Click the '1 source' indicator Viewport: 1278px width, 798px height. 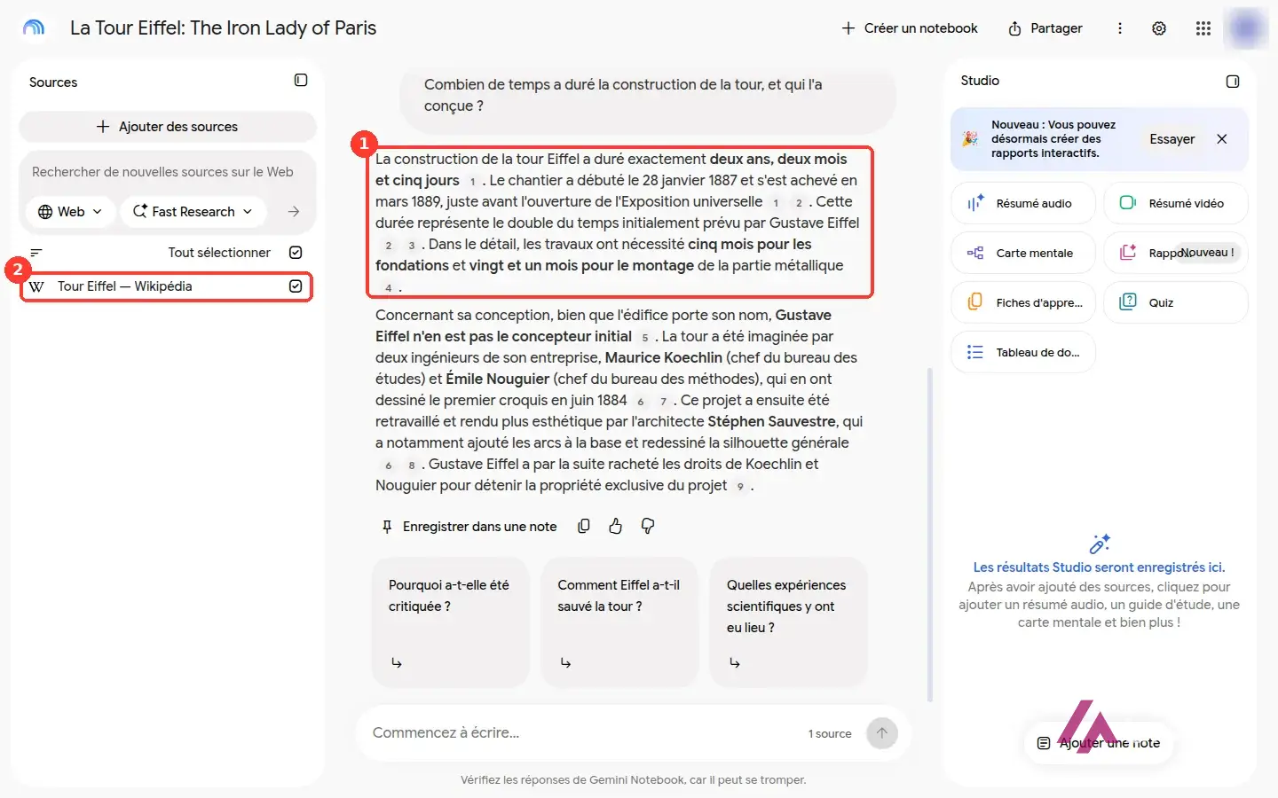click(x=830, y=734)
